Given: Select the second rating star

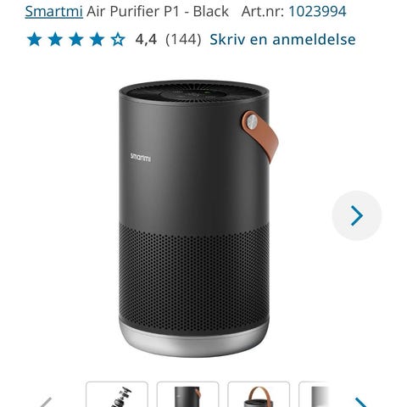Looking at the screenshot, I should click(x=55, y=39).
